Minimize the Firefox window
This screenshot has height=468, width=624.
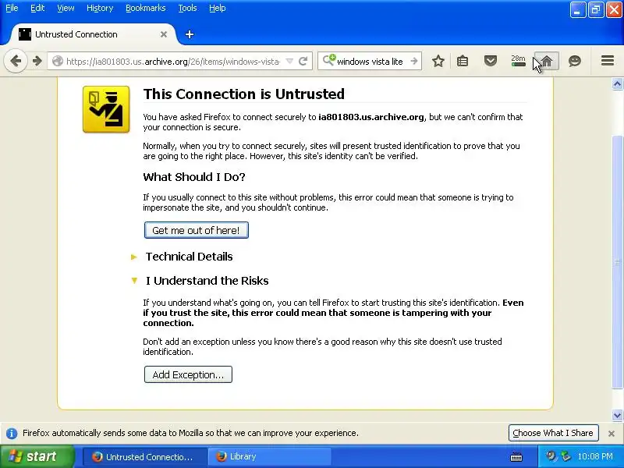tap(577, 10)
